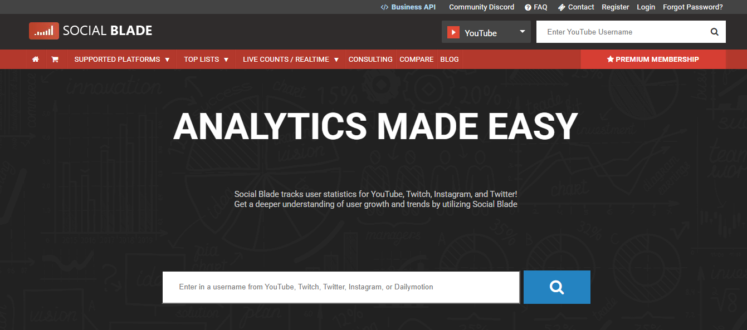Open the shopping cart icon
This screenshot has height=330, width=747.
pyautogui.click(x=55, y=59)
